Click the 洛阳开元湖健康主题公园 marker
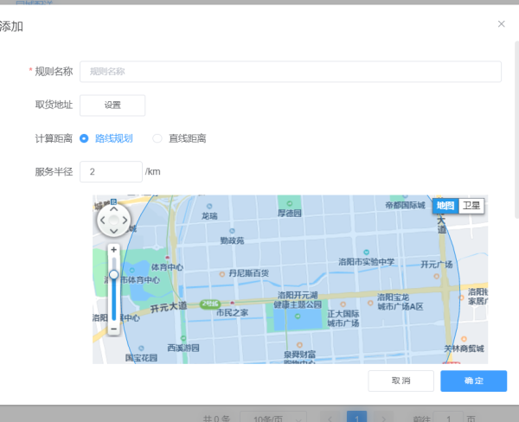Viewport: 519px width, 422px height. pos(298,316)
